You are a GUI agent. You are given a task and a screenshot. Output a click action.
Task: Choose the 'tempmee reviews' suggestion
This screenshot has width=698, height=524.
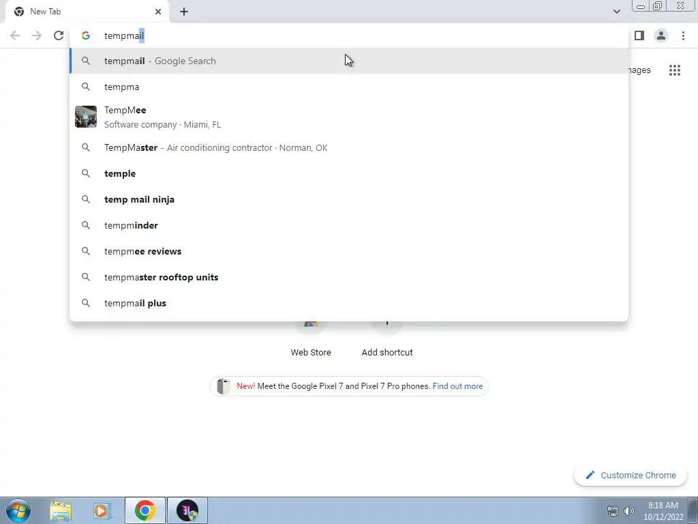[349, 251]
